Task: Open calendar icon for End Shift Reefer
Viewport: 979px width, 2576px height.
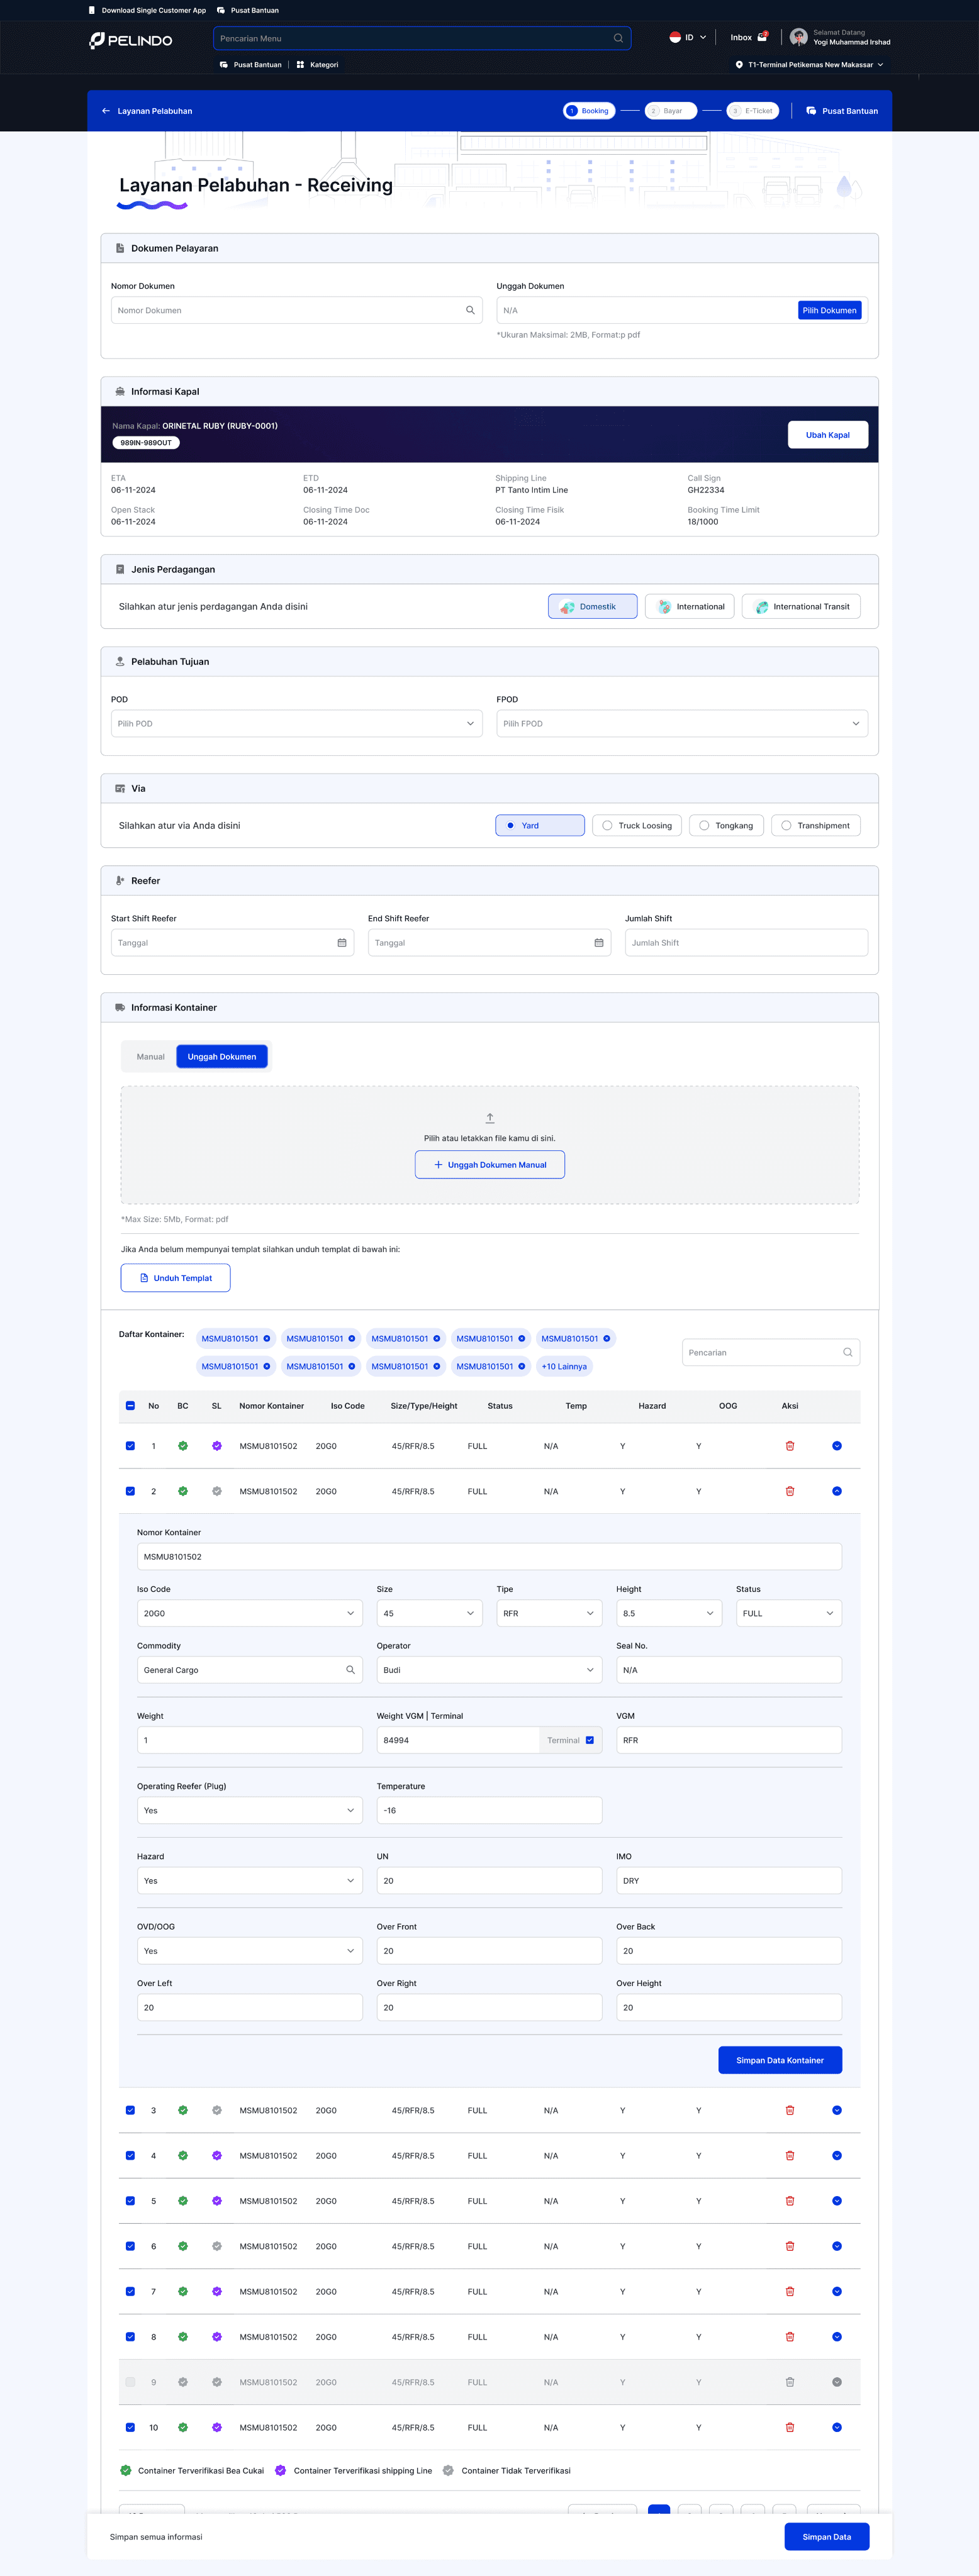Action: tap(599, 943)
